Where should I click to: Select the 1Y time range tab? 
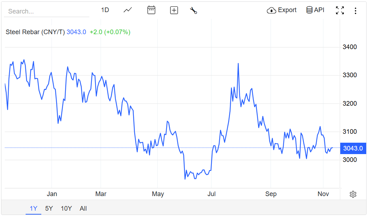click(33, 209)
